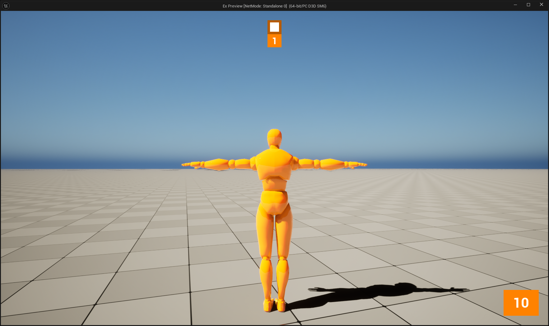549x326 pixels.
Task: Click the mannequin's right lower leg
Action: (282, 277)
